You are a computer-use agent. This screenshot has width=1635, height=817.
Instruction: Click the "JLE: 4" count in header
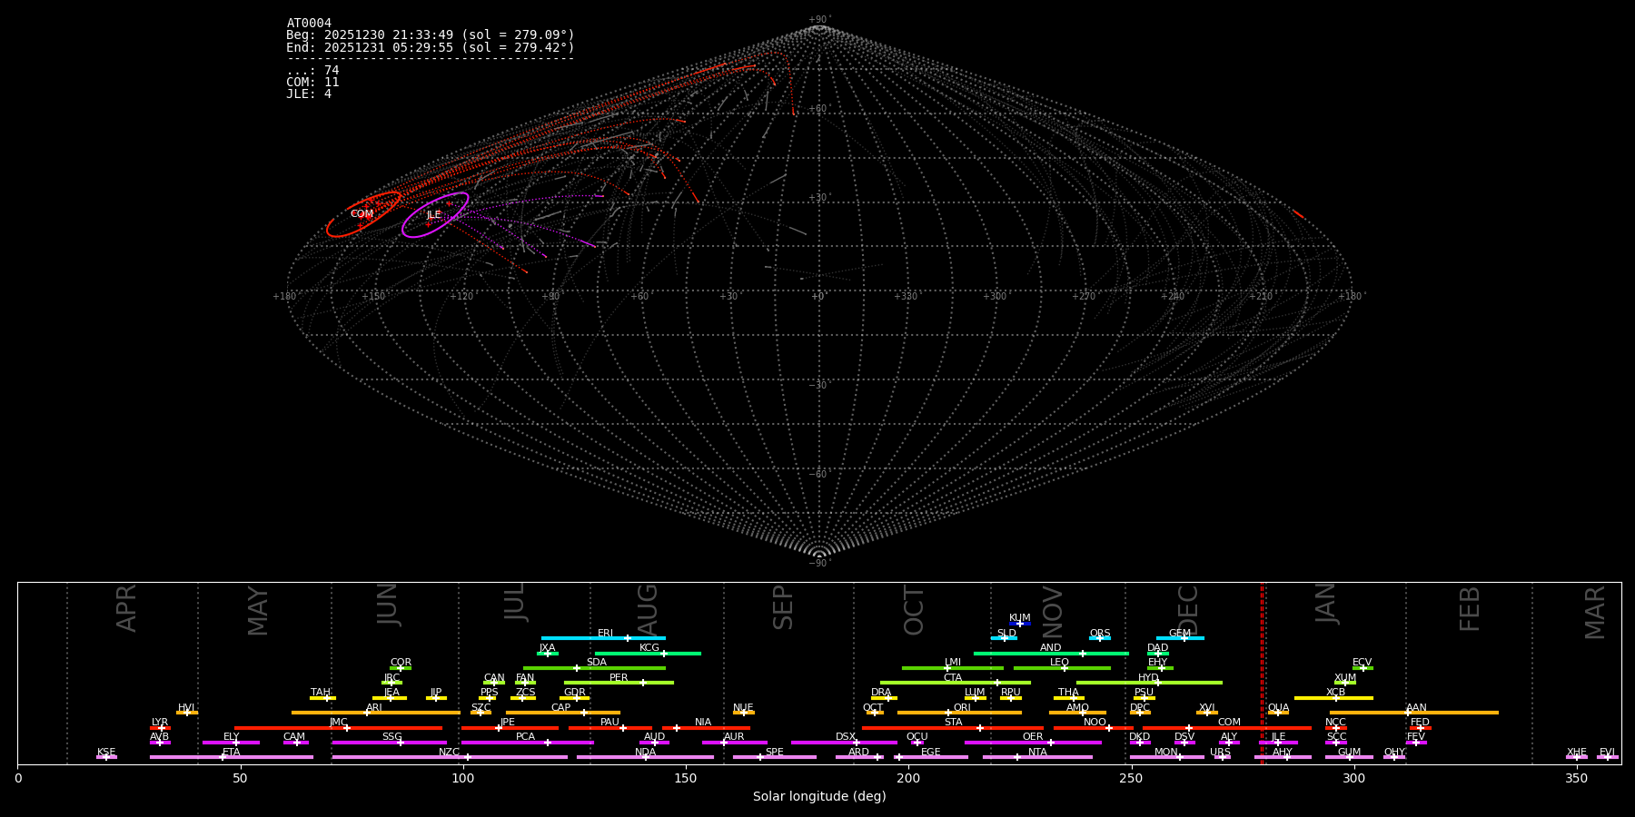pyautogui.click(x=309, y=94)
